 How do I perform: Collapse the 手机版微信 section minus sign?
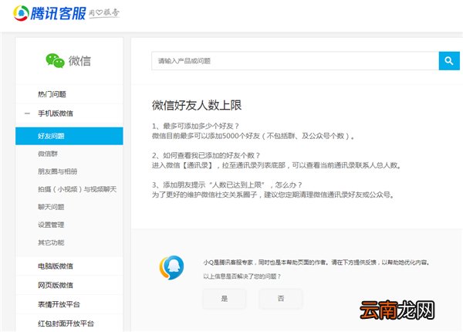click(27, 113)
